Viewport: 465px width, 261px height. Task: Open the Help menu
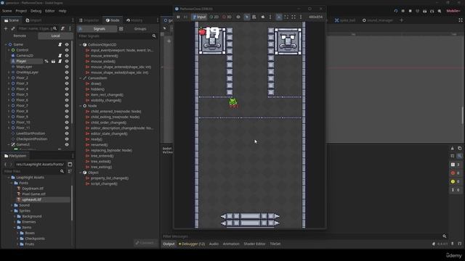[62, 11]
